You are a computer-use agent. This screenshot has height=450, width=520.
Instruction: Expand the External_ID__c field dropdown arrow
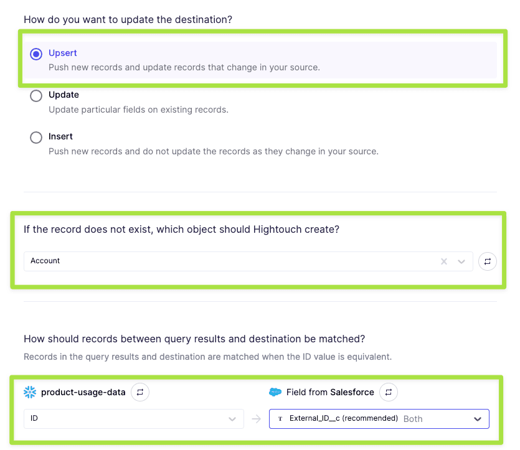(x=478, y=419)
